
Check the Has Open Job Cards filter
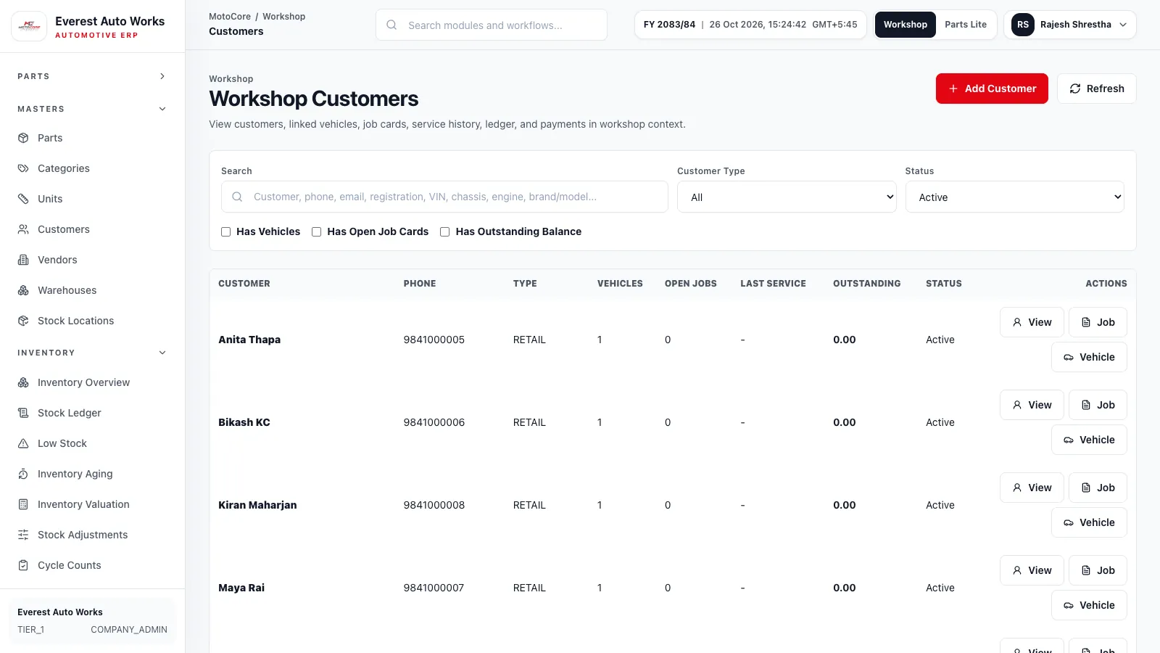(316, 232)
